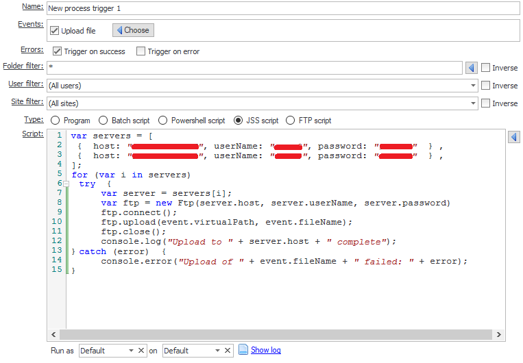This screenshot has height=363, width=523.
Task: Click the script editor scroll-right arrow
Action: [x=500, y=335]
